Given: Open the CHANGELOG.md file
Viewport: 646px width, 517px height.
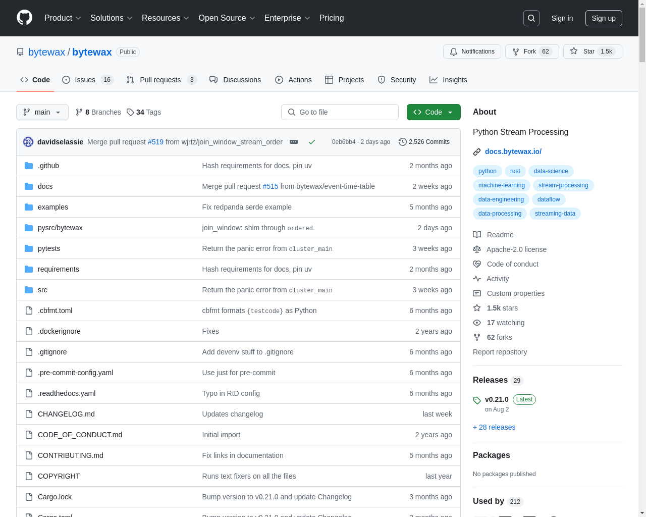Looking at the screenshot, I should tap(66, 414).
